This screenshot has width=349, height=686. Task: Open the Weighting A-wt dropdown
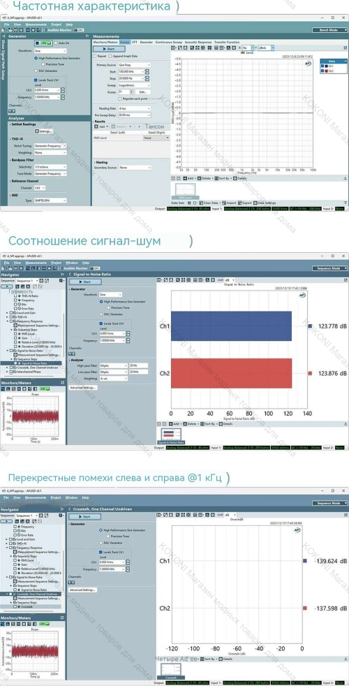113,378
